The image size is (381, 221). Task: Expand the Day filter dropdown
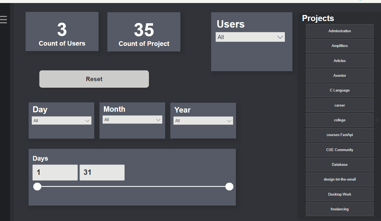point(61,121)
